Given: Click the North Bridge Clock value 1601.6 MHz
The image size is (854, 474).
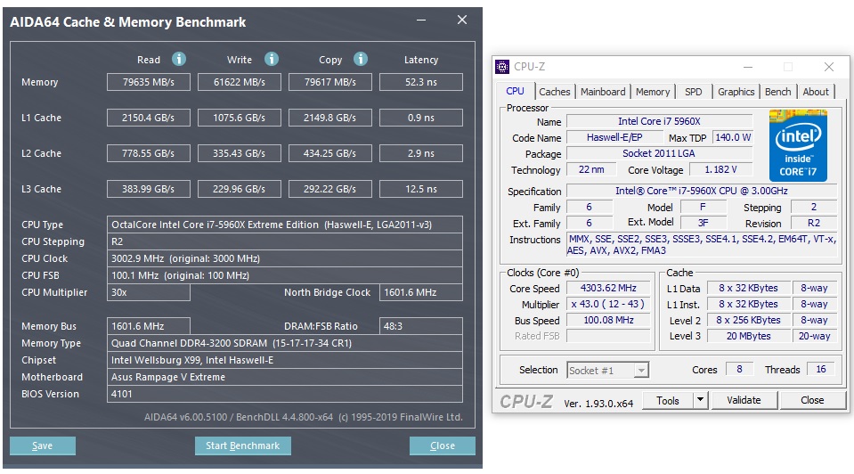Looking at the screenshot, I should pyautogui.click(x=421, y=292).
